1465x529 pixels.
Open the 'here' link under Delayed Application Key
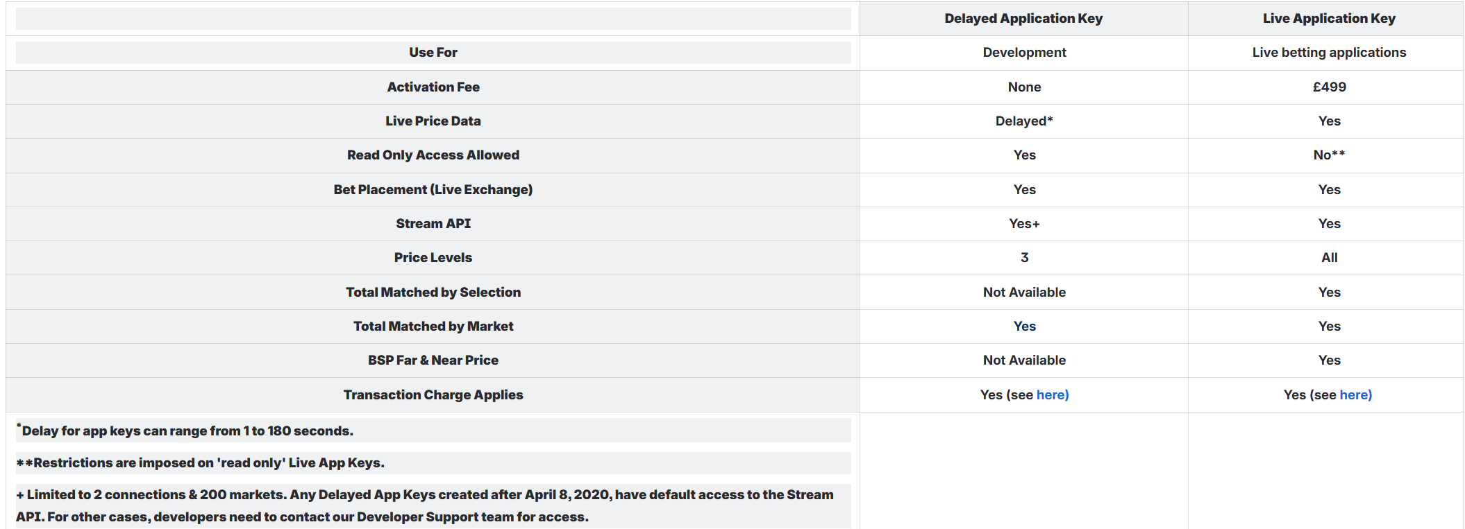pos(1052,395)
